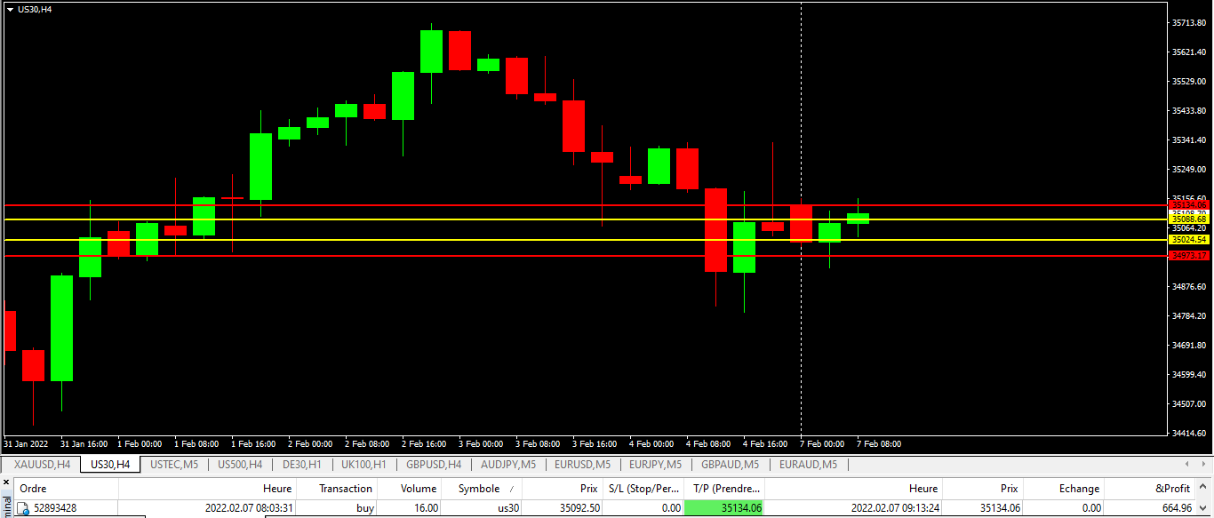
Task: Open the US30,H4 chart menu arrow
Action: (10, 9)
